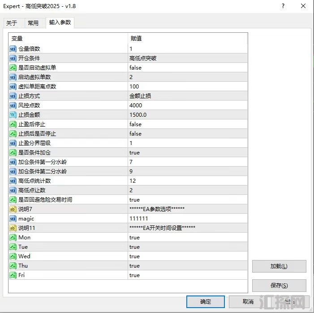
Task: Click the 取消 button
Action: pyautogui.click(x=248, y=302)
